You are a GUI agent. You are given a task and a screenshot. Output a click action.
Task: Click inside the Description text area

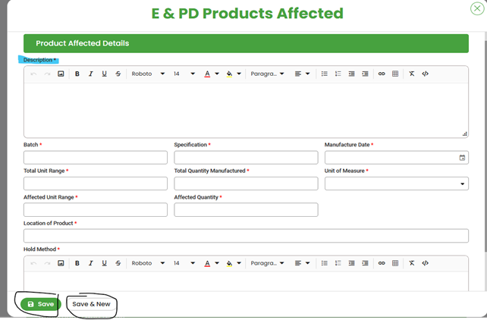[246, 110]
